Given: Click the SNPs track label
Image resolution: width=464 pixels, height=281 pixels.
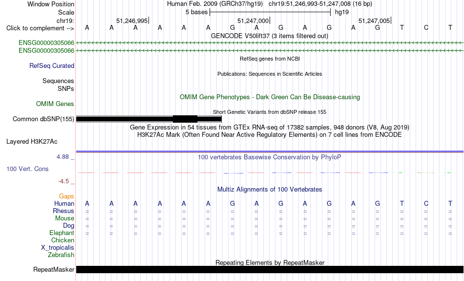Looking at the screenshot, I should coord(66,88).
